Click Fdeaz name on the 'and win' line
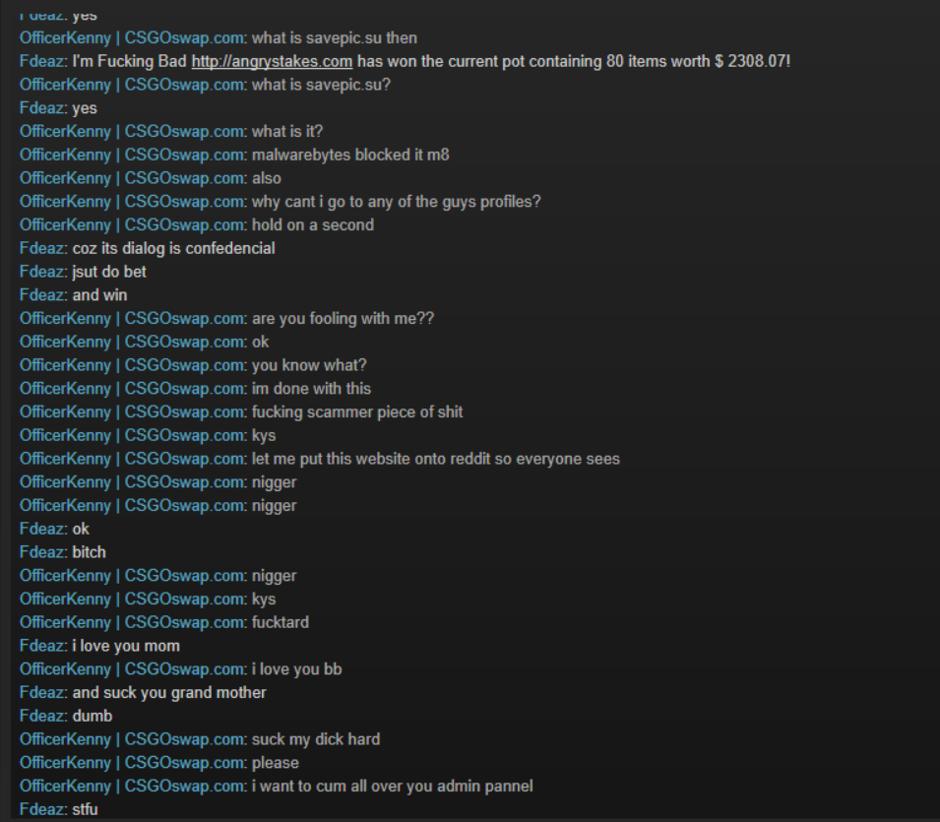This screenshot has height=822, width=940. [41, 295]
